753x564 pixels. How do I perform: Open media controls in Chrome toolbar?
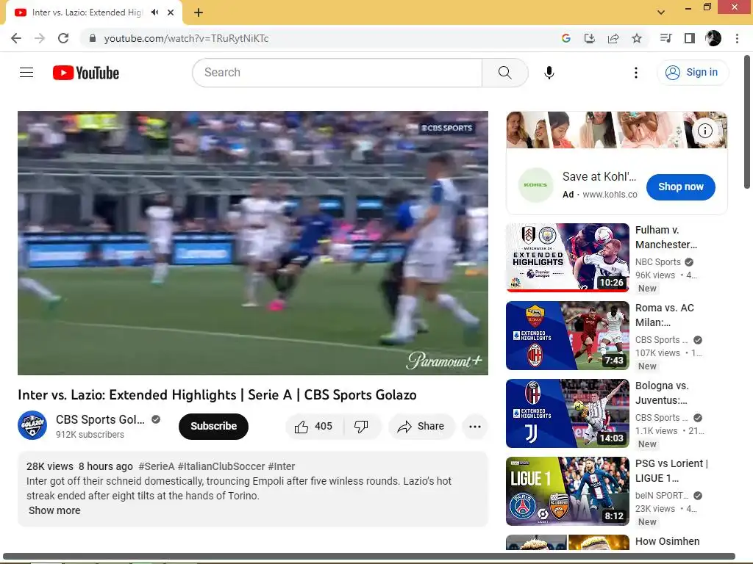tap(665, 38)
